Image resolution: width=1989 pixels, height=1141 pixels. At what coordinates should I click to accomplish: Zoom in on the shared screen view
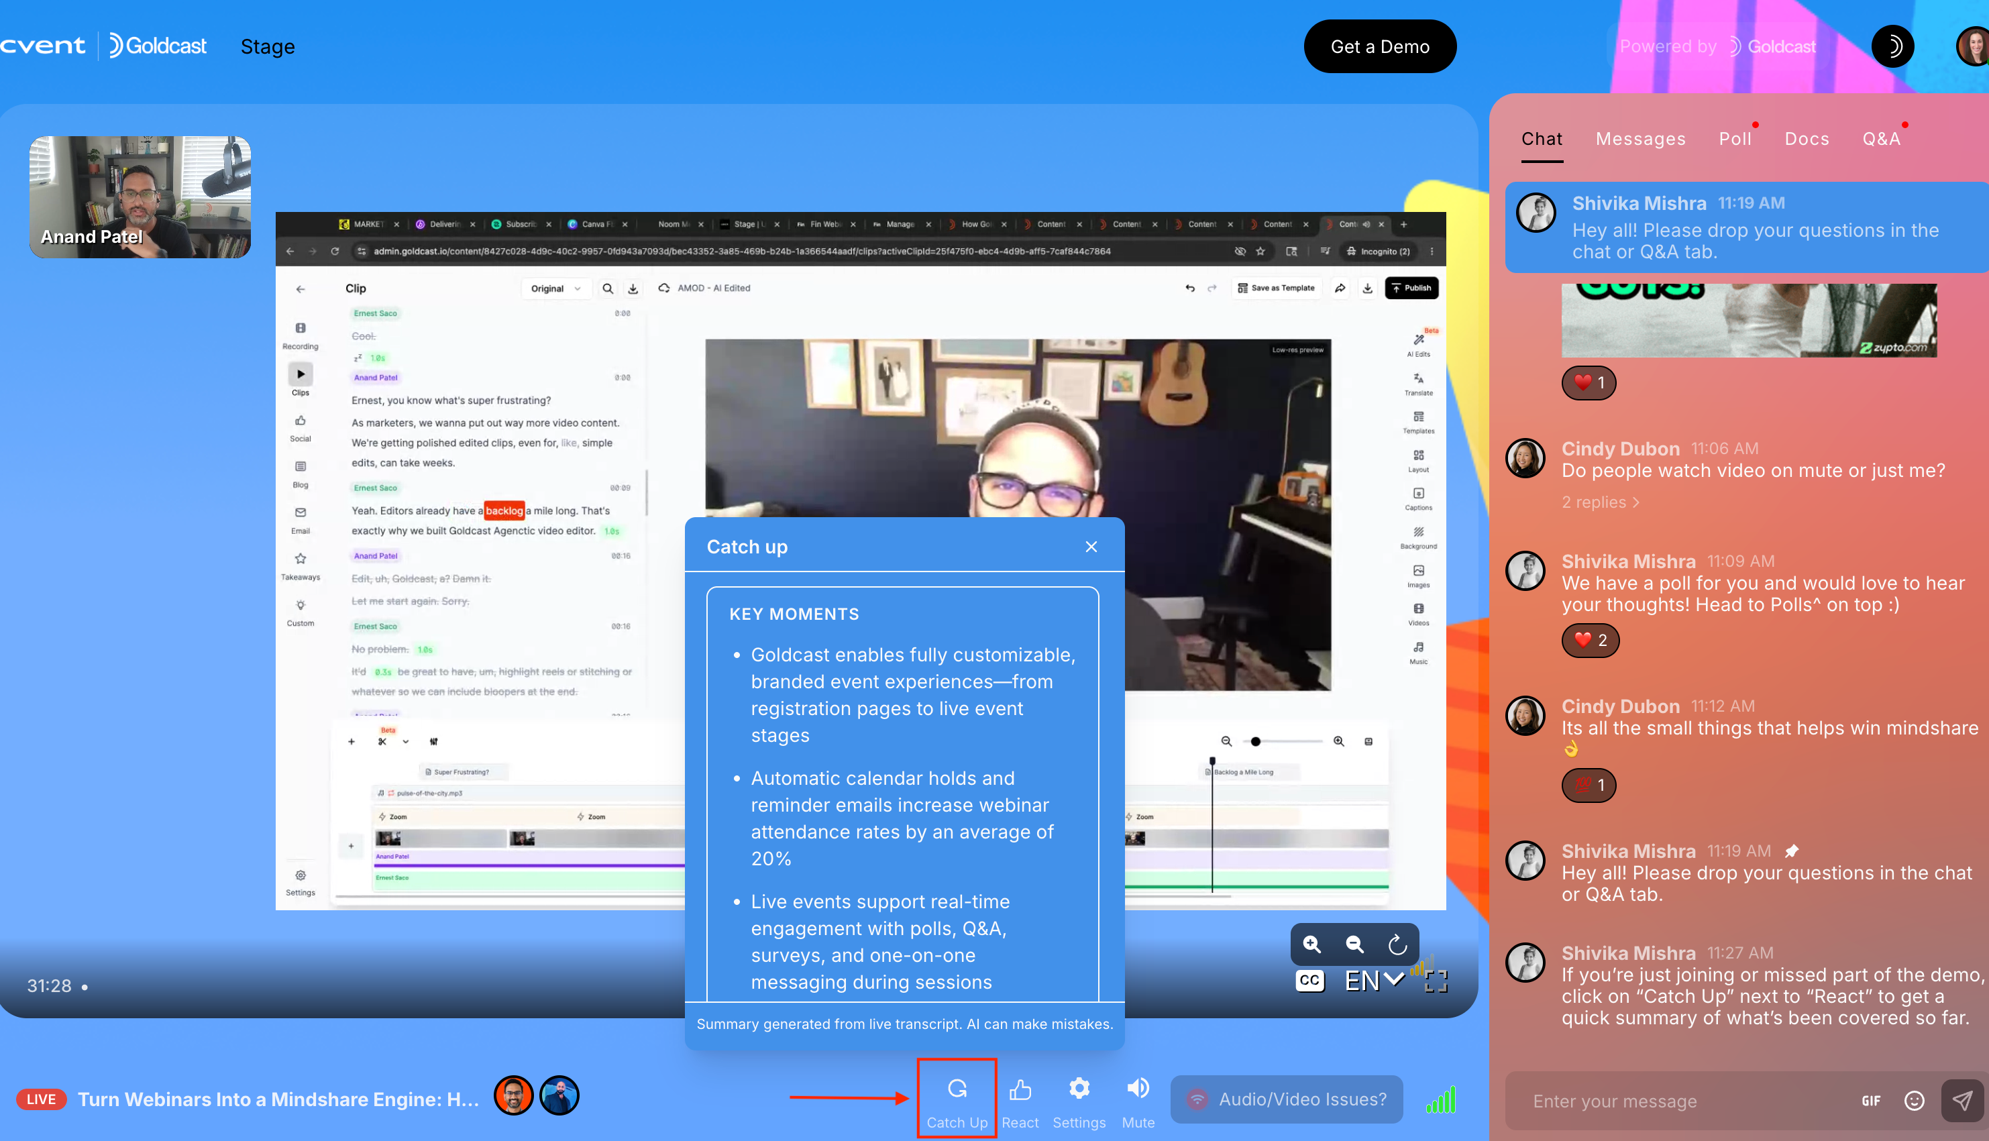click(1312, 944)
